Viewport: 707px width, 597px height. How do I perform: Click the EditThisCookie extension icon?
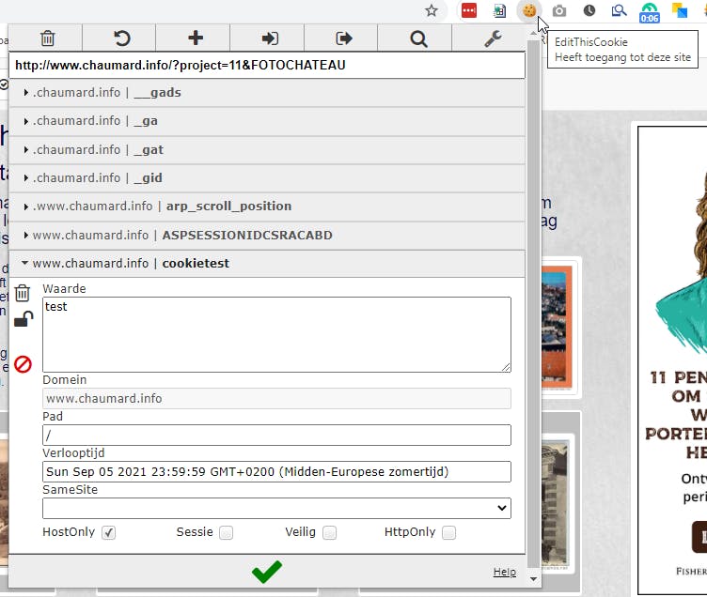click(529, 10)
